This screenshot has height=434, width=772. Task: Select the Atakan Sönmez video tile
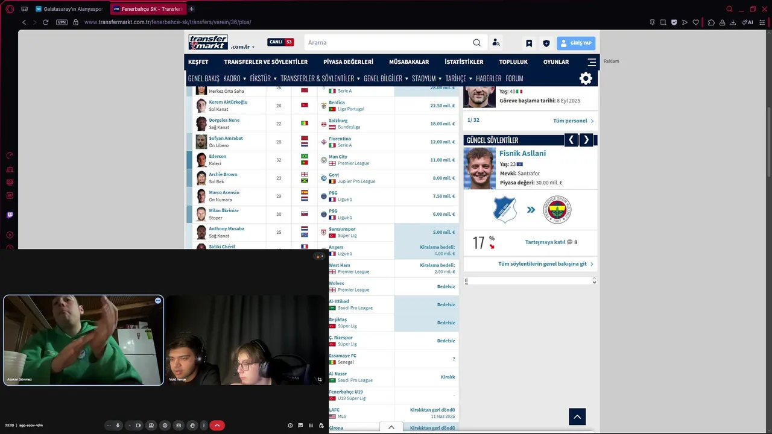(83, 340)
